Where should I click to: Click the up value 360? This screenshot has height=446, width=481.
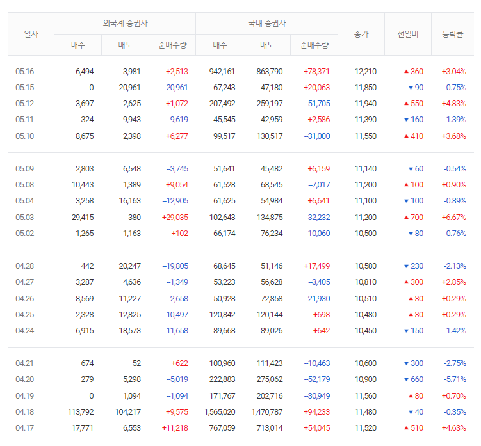pyautogui.click(x=417, y=72)
